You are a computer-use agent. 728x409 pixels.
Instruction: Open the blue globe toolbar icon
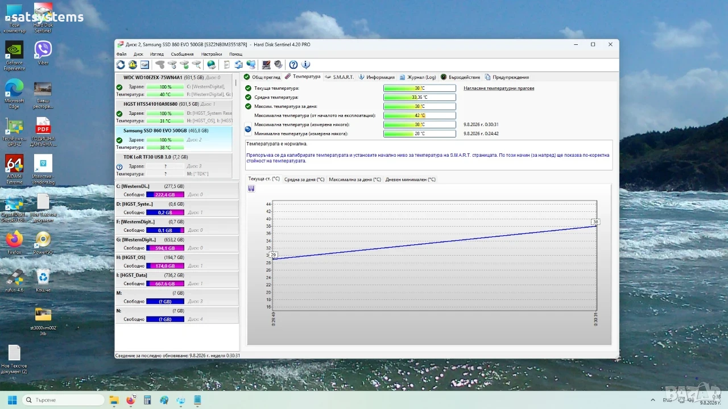[x=212, y=65]
